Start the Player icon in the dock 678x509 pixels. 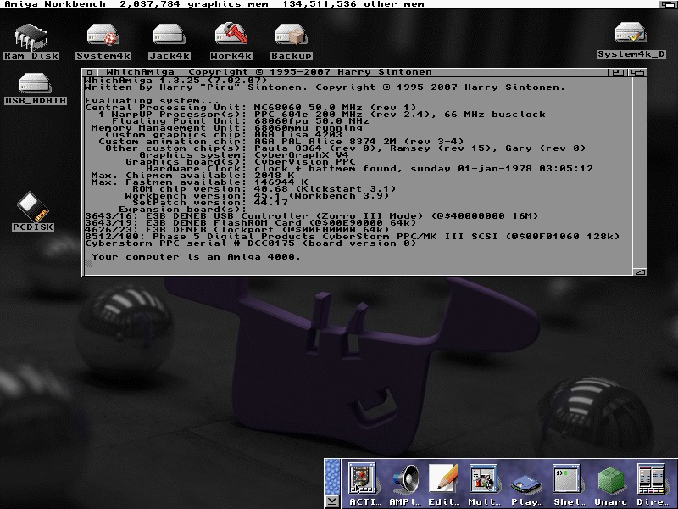pos(526,484)
